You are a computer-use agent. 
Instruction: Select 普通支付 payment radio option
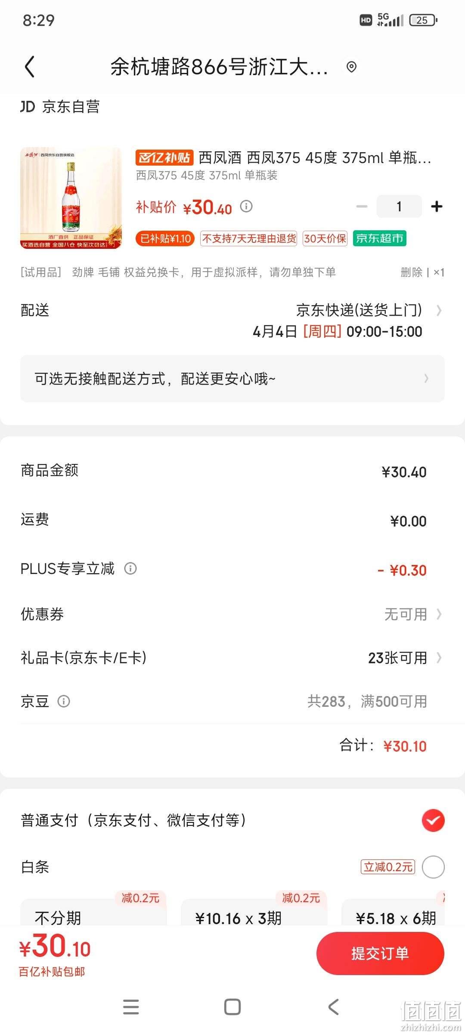tap(433, 820)
